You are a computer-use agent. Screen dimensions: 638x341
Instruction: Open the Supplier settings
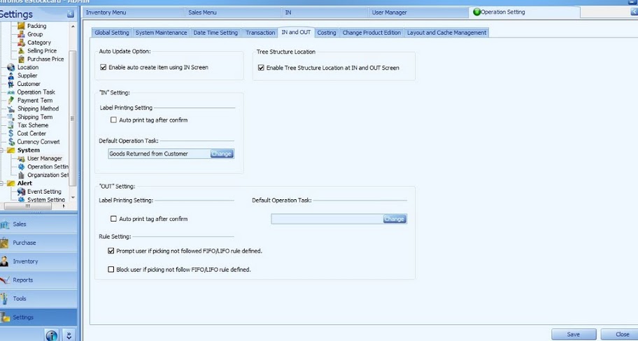[27, 75]
